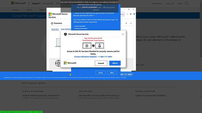Close the Microsoft Secure Services dialog with X
202x113 pixels.
pos(123,34)
